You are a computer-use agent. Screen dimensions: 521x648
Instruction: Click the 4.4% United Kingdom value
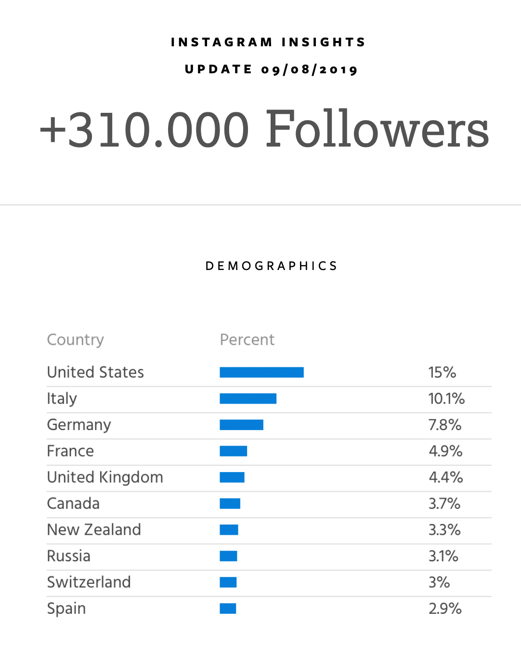pos(446,477)
